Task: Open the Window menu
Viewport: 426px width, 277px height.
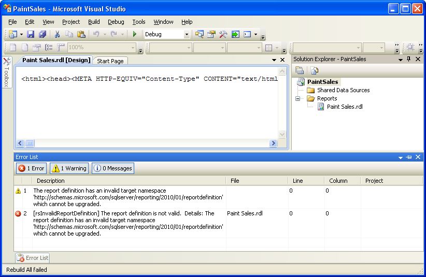Action: coord(163,22)
